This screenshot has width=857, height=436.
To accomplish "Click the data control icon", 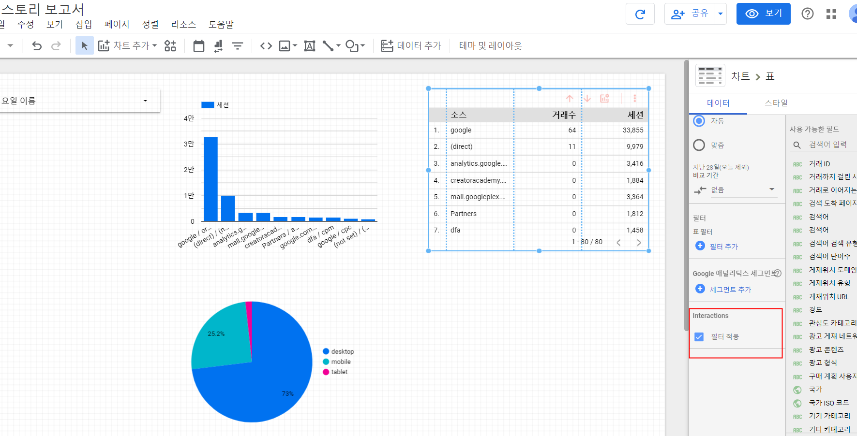I will (218, 46).
